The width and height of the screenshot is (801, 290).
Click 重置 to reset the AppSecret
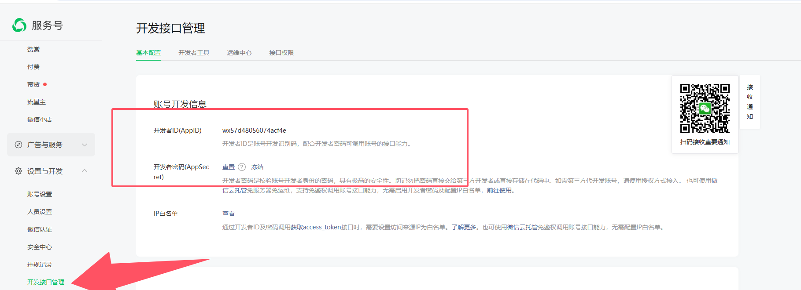point(229,167)
